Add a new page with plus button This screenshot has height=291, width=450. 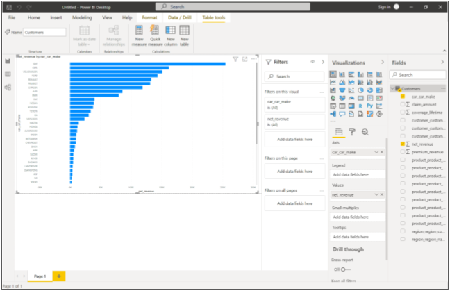59,276
